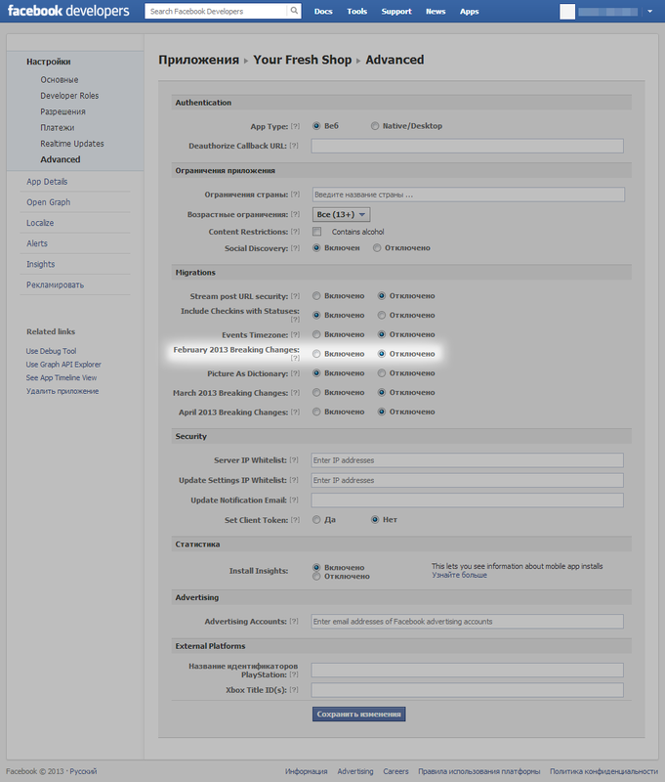Open help icon for Deauthorize Callback URL

[x=294, y=146]
